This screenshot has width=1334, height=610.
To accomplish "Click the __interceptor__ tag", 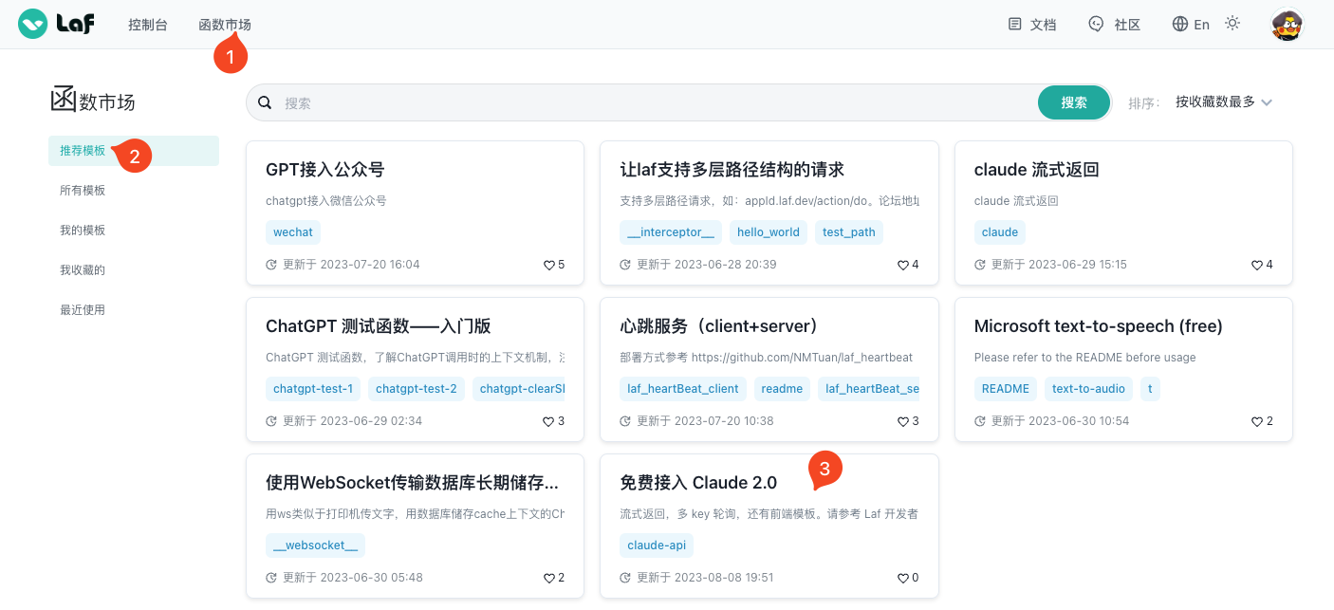I will pos(671,232).
